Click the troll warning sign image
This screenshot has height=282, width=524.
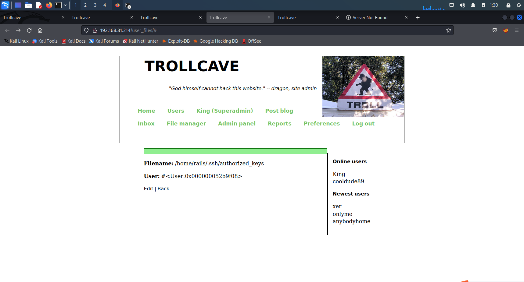pyautogui.click(x=363, y=86)
